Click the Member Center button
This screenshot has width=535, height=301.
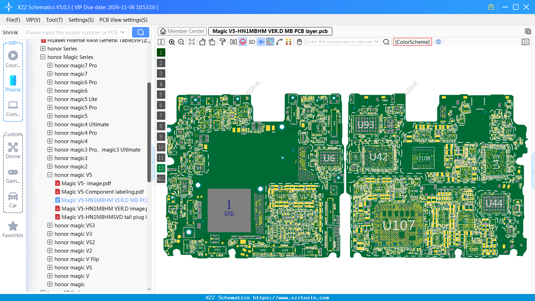[x=182, y=31]
